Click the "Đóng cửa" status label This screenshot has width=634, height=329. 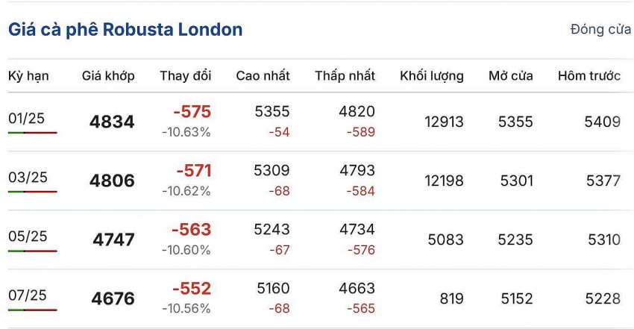coord(600,30)
